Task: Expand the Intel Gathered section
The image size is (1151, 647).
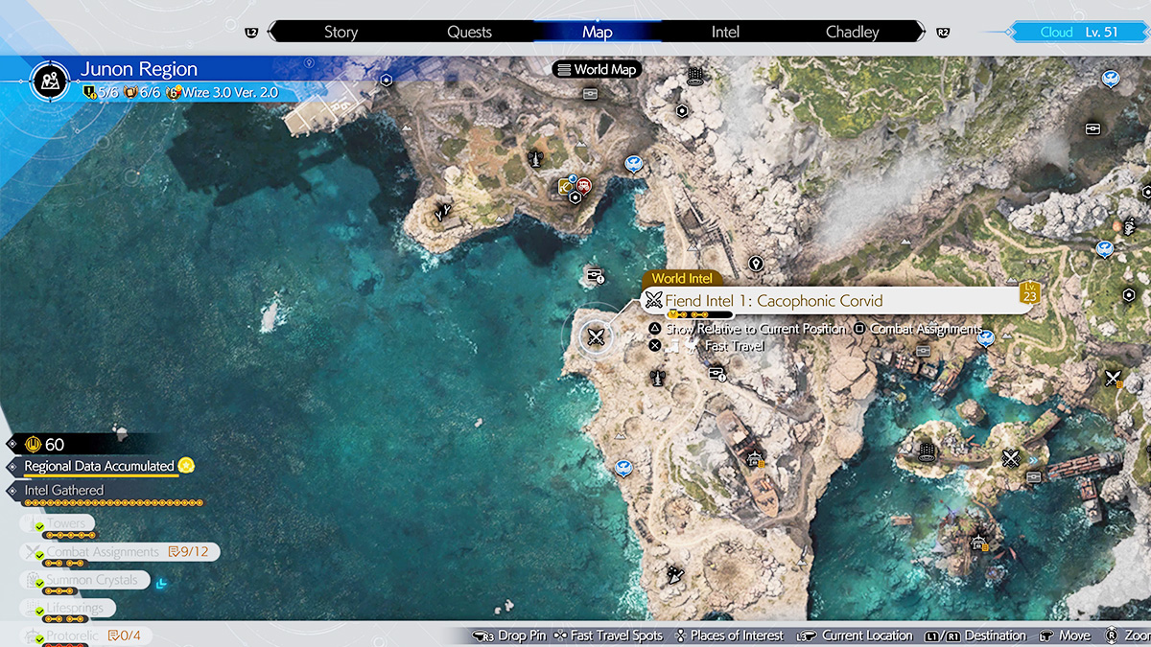Action: tap(63, 491)
